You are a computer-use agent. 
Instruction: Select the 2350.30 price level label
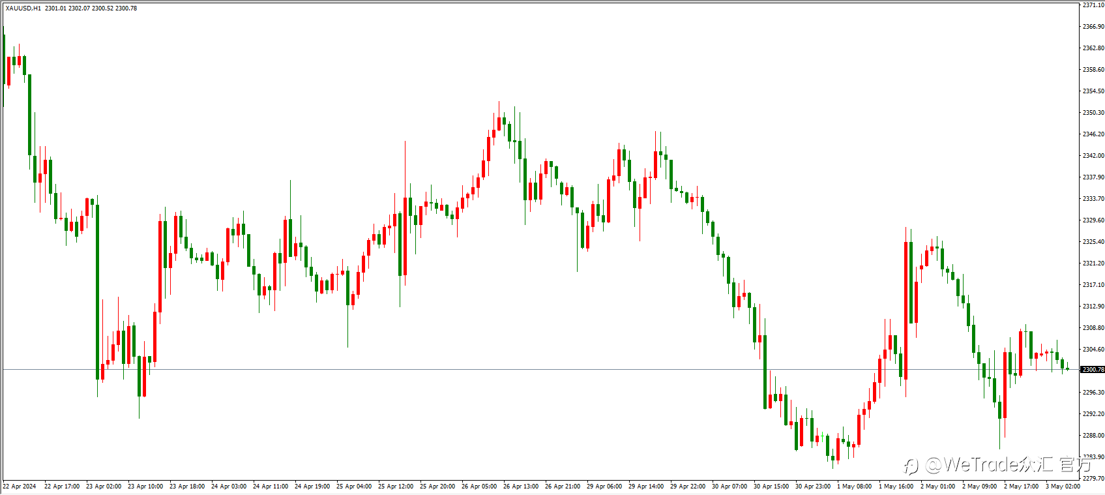click(1093, 113)
